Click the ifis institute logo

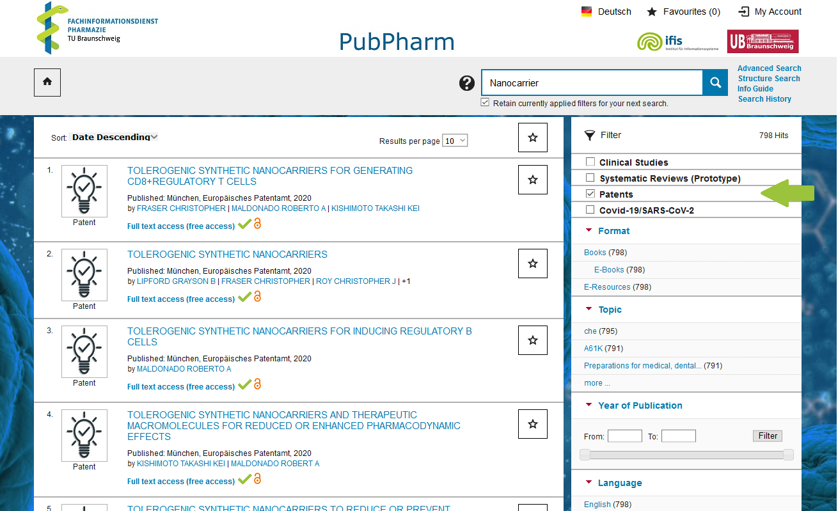pyautogui.click(x=677, y=42)
